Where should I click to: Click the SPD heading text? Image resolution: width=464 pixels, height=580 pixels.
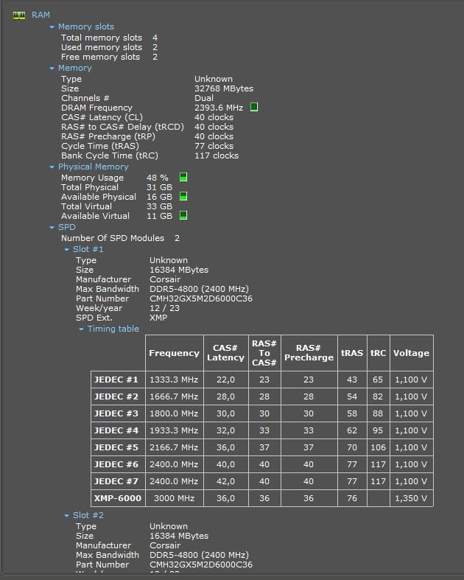[x=67, y=227]
